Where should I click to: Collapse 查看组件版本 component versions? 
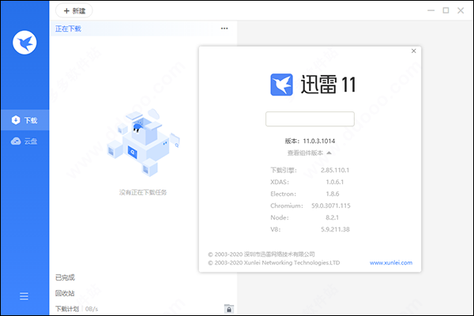pos(309,152)
